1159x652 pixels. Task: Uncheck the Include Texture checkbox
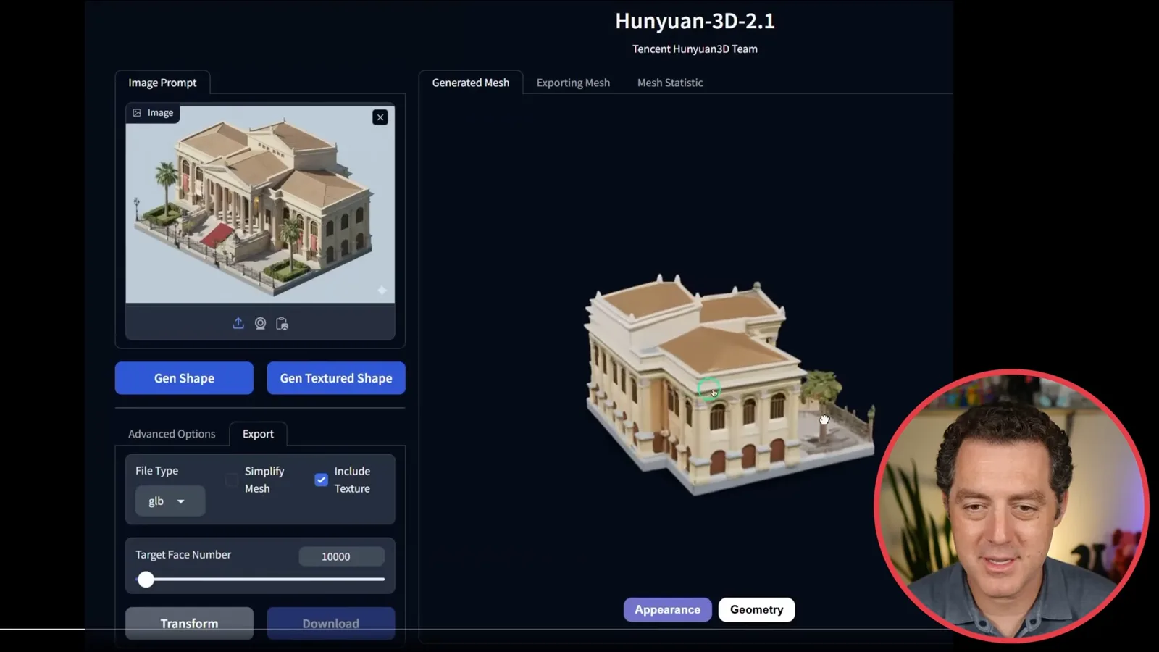click(322, 480)
